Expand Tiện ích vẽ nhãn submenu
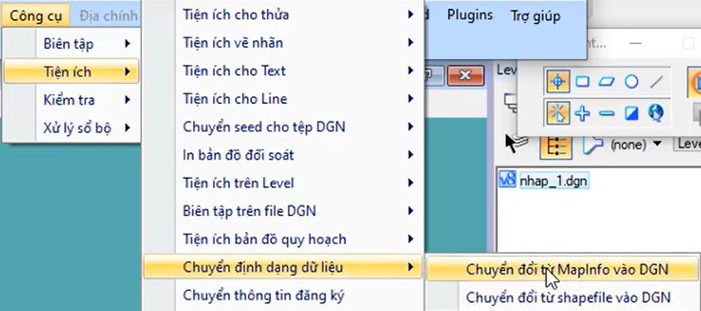 point(283,43)
